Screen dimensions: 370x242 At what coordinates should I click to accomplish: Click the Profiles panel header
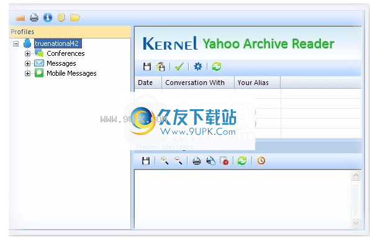coord(70,32)
